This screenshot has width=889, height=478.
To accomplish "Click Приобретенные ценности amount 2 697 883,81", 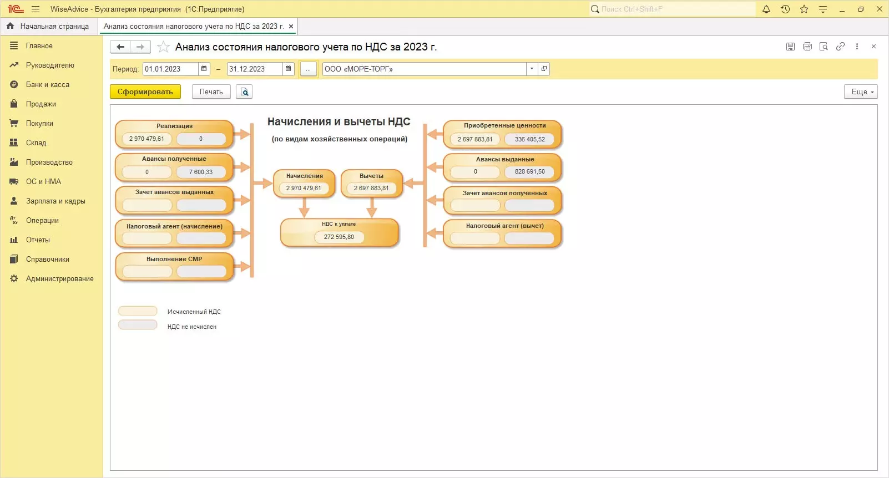I will (x=475, y=139).
